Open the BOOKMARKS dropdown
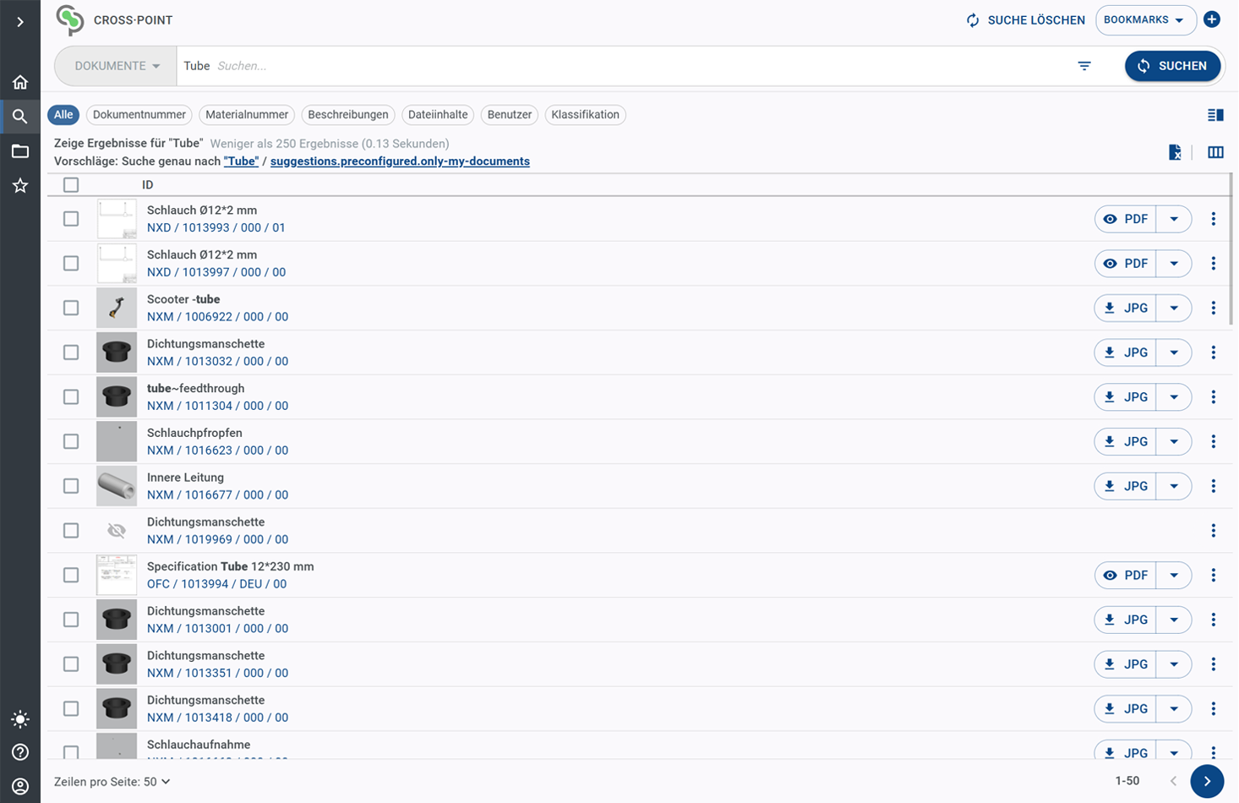The image size is (1239, 803). 1145,20
